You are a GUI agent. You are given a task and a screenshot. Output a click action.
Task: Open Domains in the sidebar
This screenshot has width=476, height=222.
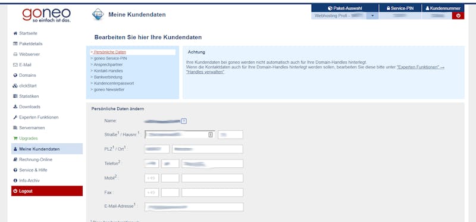[27, 76]
